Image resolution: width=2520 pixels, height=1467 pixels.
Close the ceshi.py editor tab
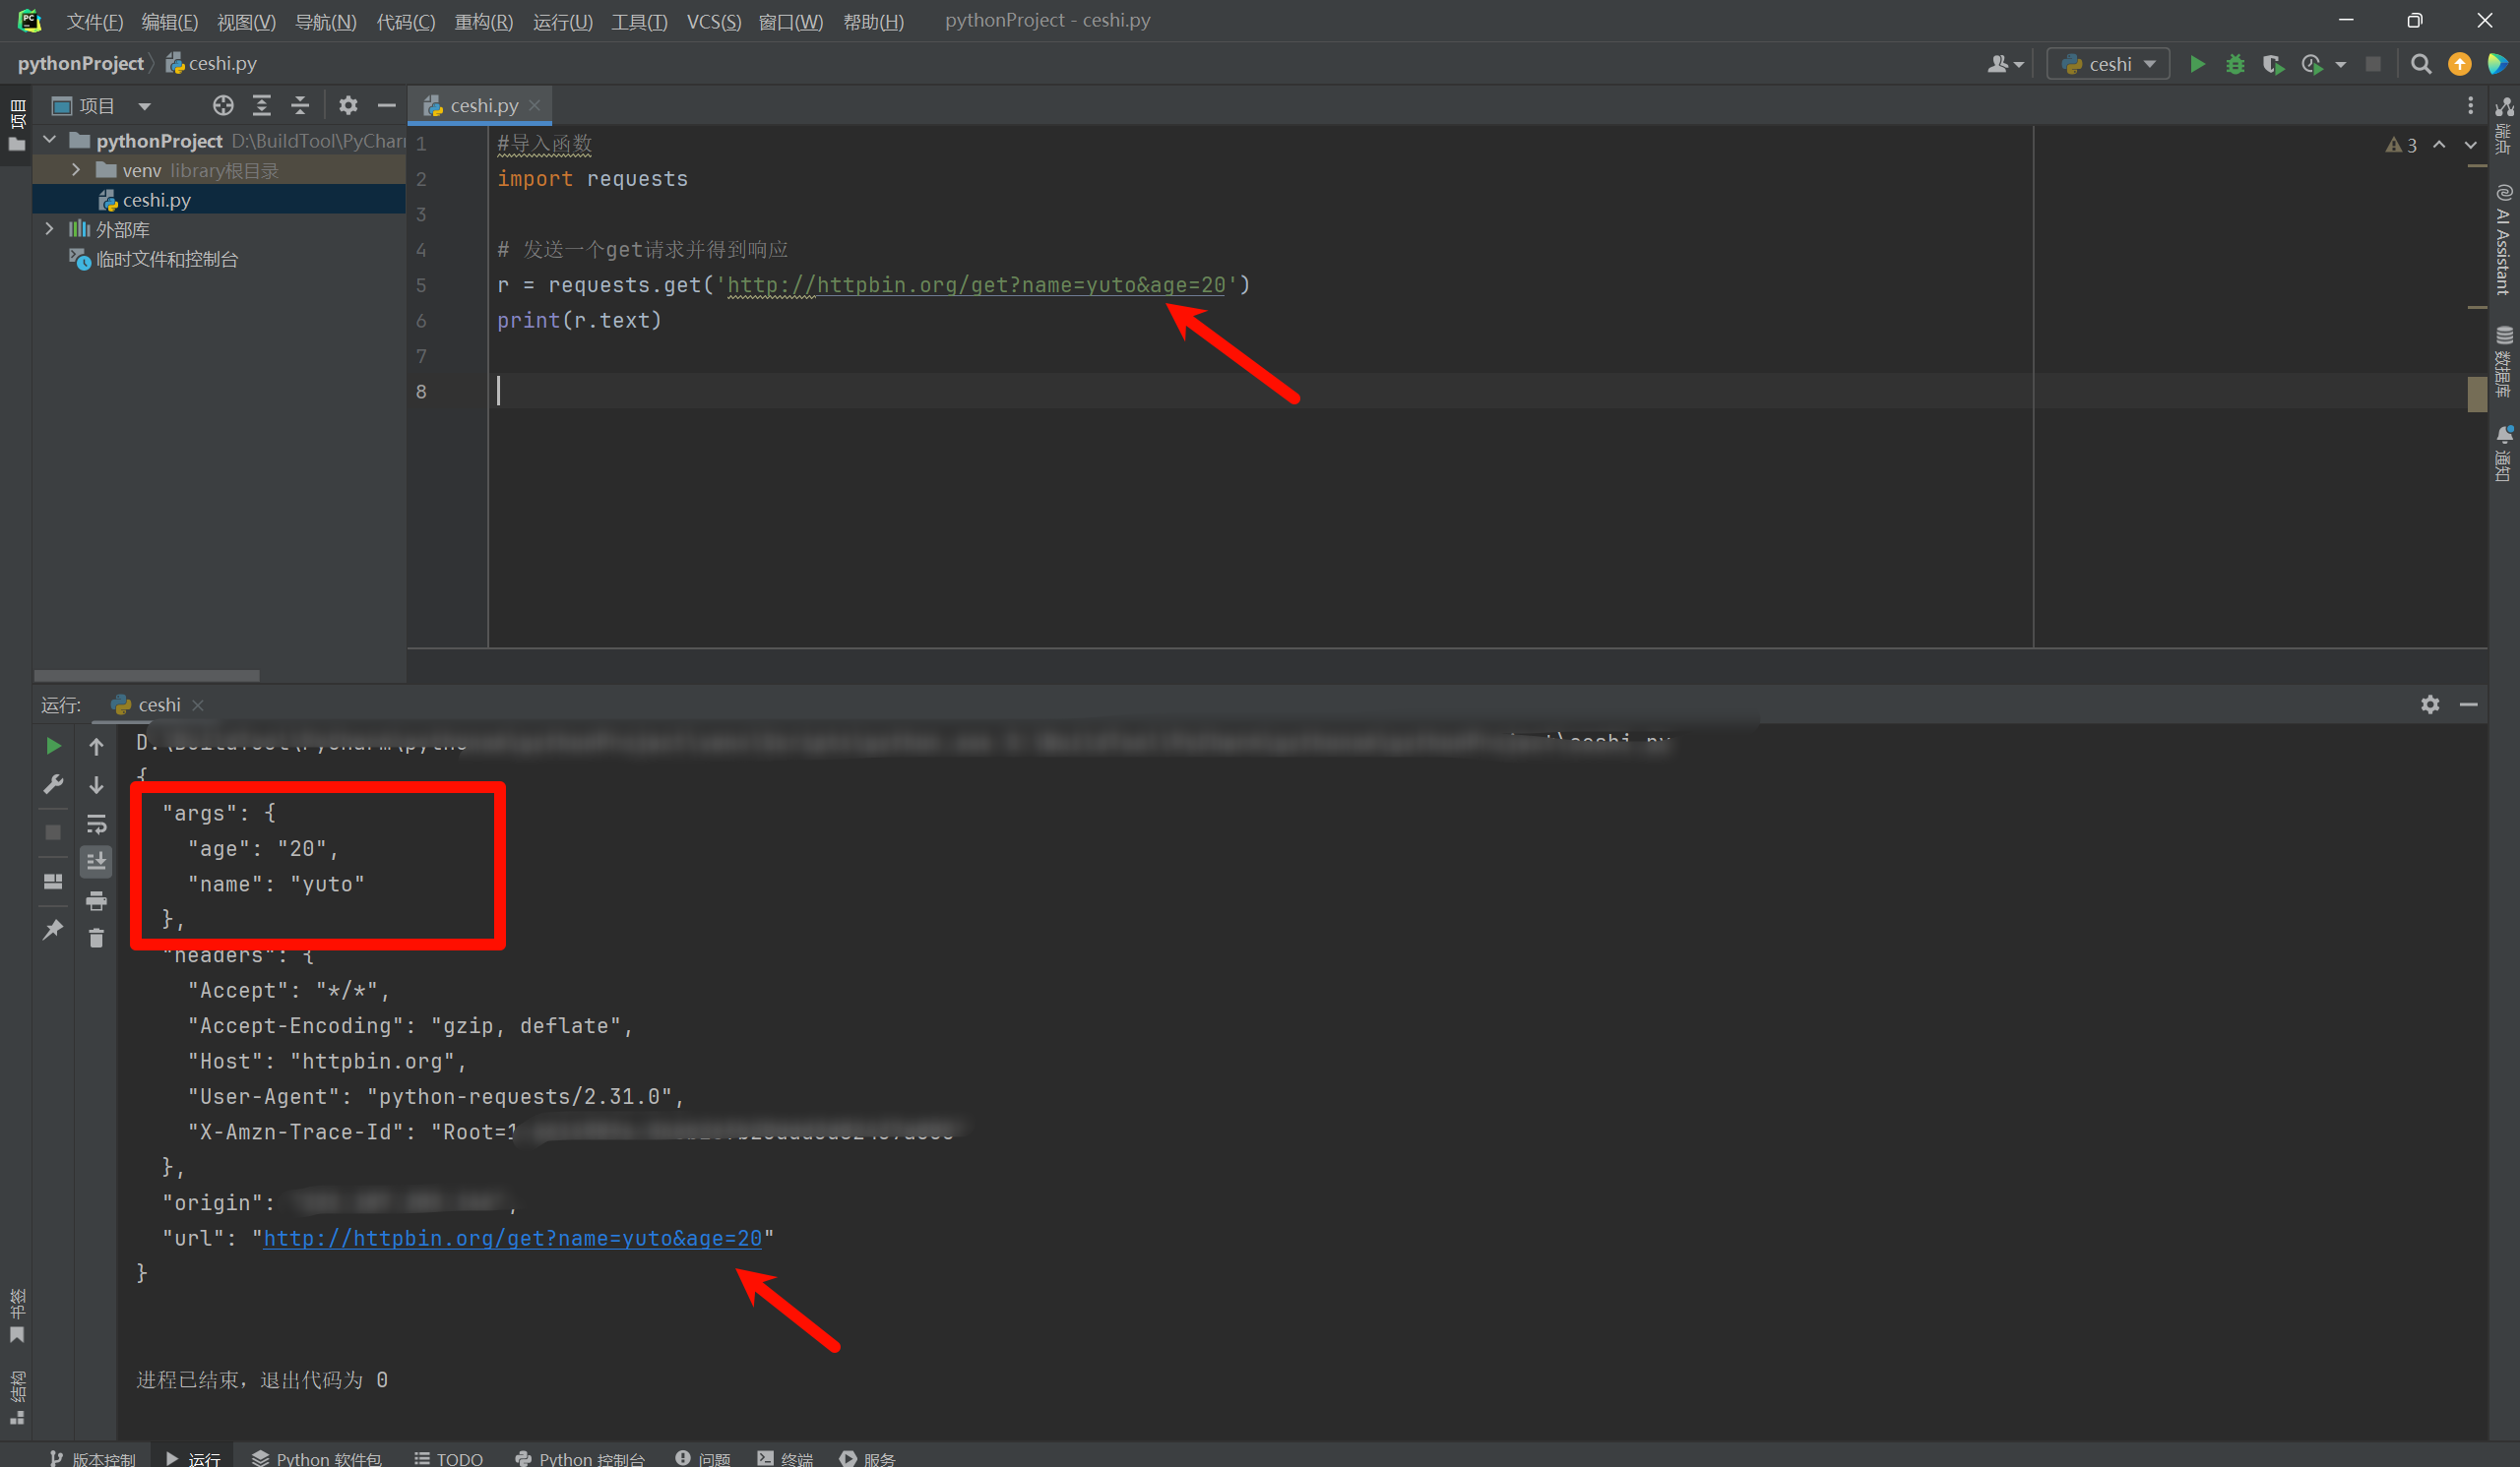(x=535, y=105)
